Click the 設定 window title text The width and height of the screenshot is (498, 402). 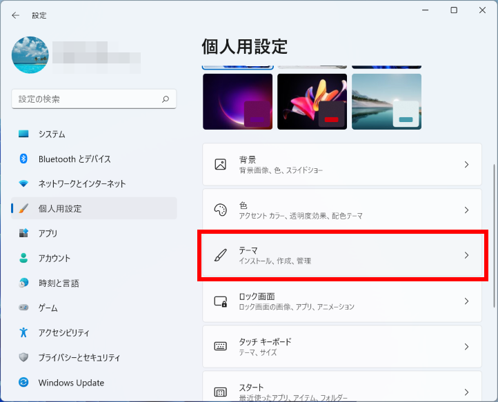coord(39,16)
